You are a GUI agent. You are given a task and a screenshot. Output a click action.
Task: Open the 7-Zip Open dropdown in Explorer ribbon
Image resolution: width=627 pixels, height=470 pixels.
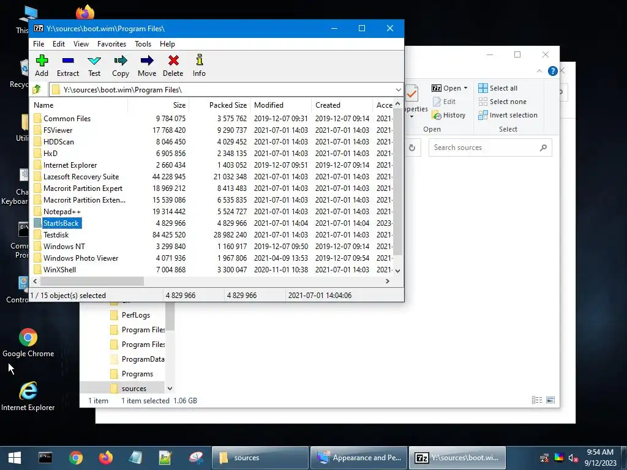click(x=450, y=88)
